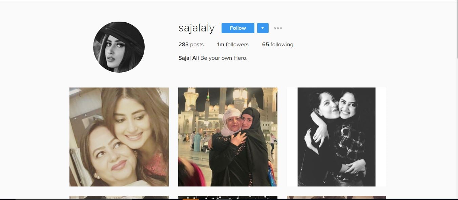Follow the sajalaly account

pos(238,28)
